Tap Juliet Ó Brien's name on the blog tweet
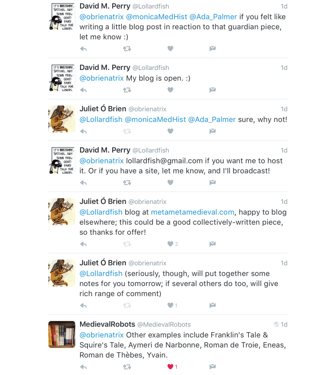Screen dimensions: 336x375 pos(103,201)
